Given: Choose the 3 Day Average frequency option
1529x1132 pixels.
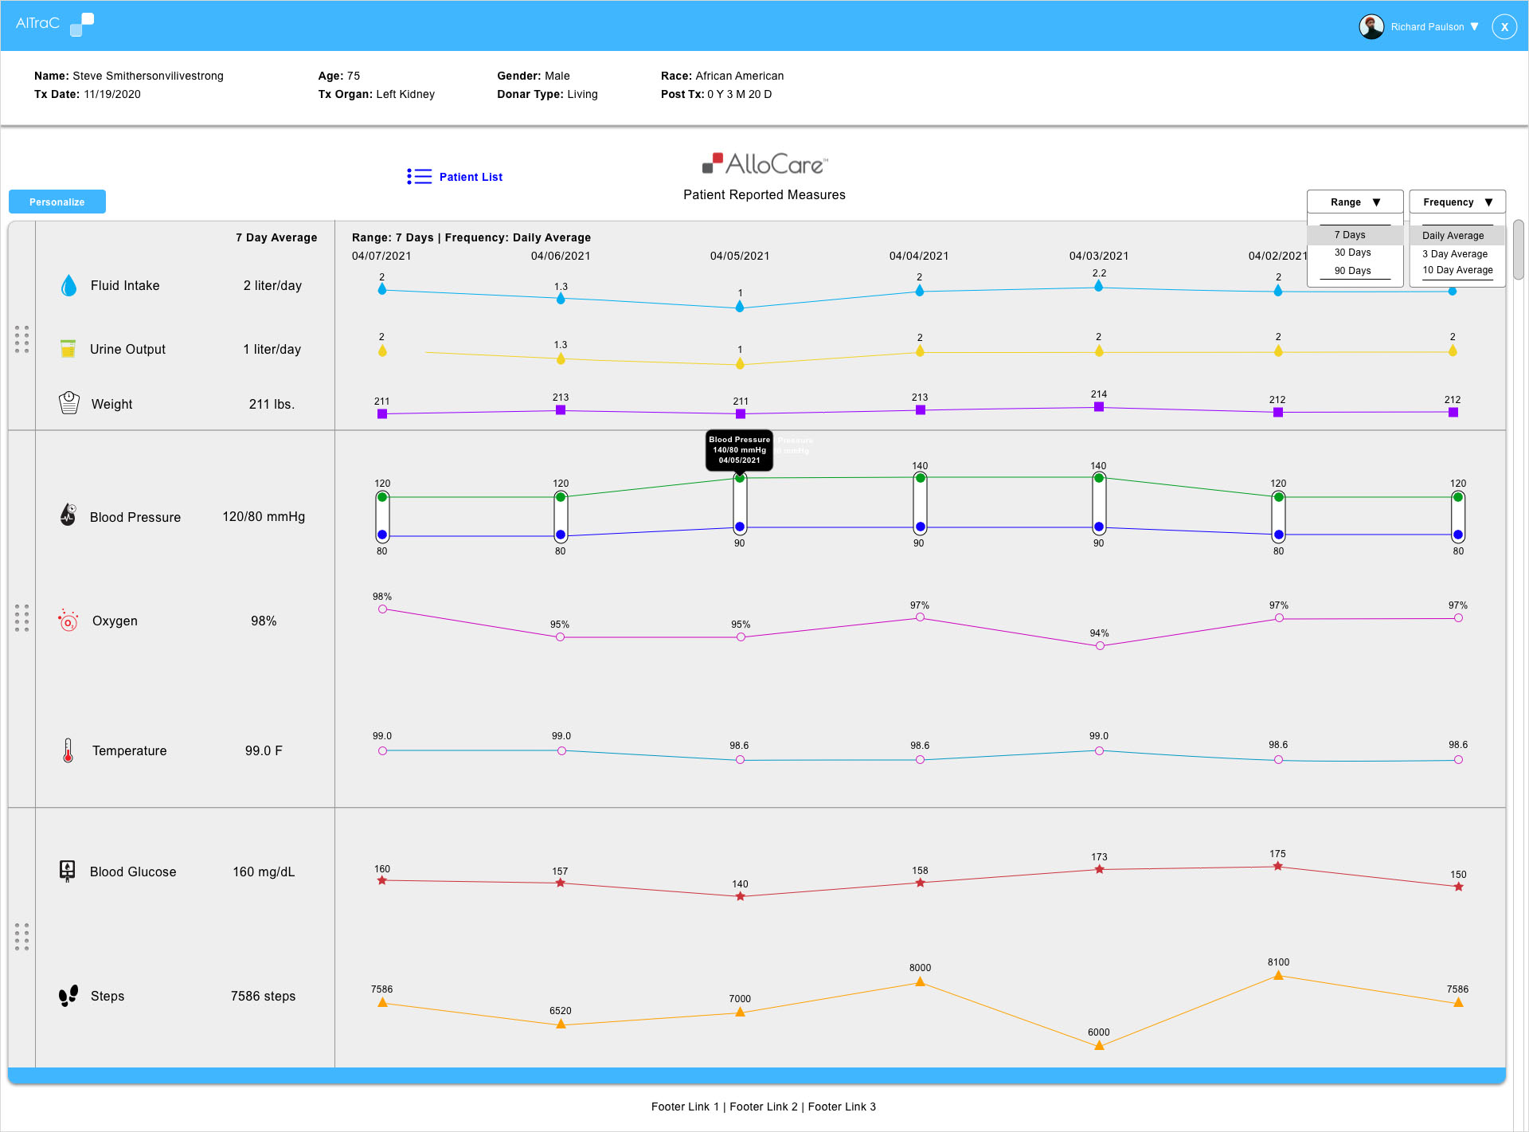Looking at the screenshot, I should coord(1455,253).
